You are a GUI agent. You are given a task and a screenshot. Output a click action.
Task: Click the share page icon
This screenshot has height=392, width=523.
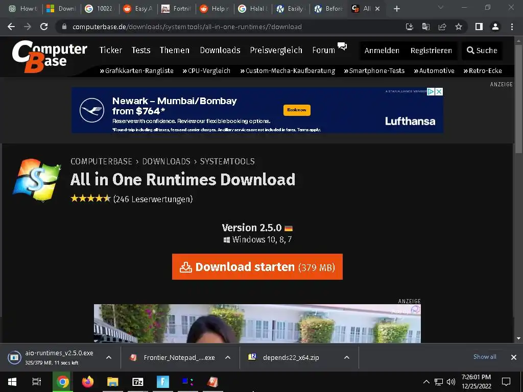point(442,27)
